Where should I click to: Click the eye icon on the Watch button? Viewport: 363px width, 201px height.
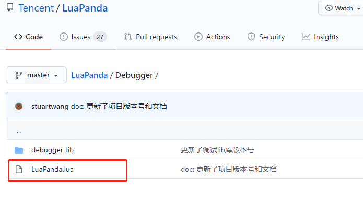point(329,8)
